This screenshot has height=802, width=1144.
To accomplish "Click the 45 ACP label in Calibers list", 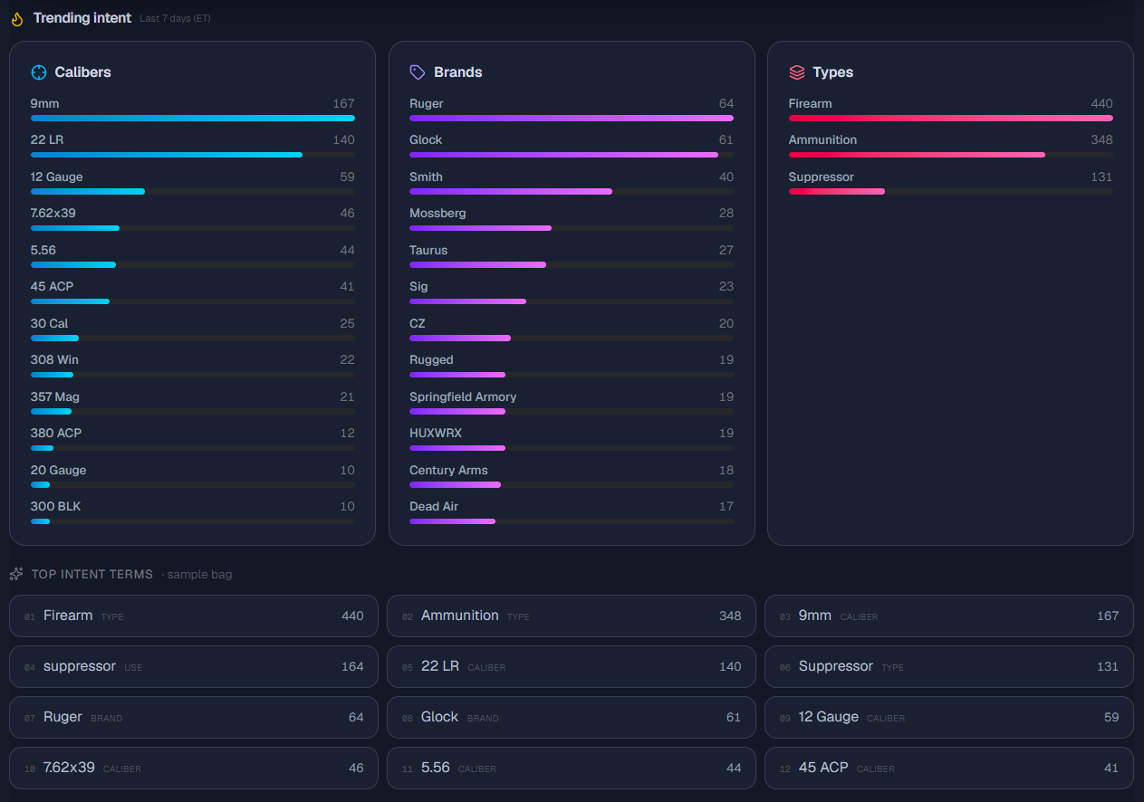I will 52,286.
